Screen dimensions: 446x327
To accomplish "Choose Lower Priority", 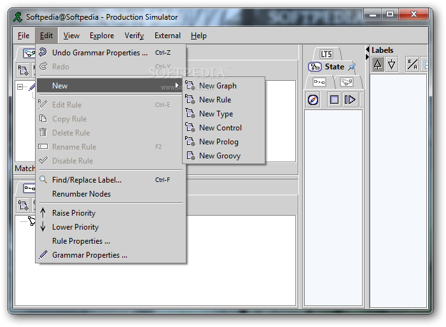I will tap(111, 226).
